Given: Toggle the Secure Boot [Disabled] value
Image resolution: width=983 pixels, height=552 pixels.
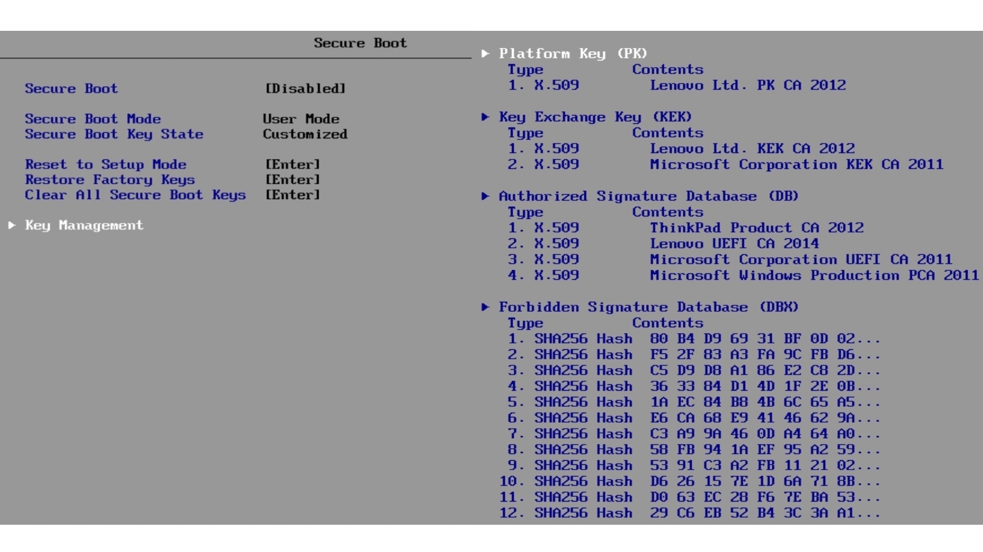Looking at the screenshot, I should click(305, 88).
